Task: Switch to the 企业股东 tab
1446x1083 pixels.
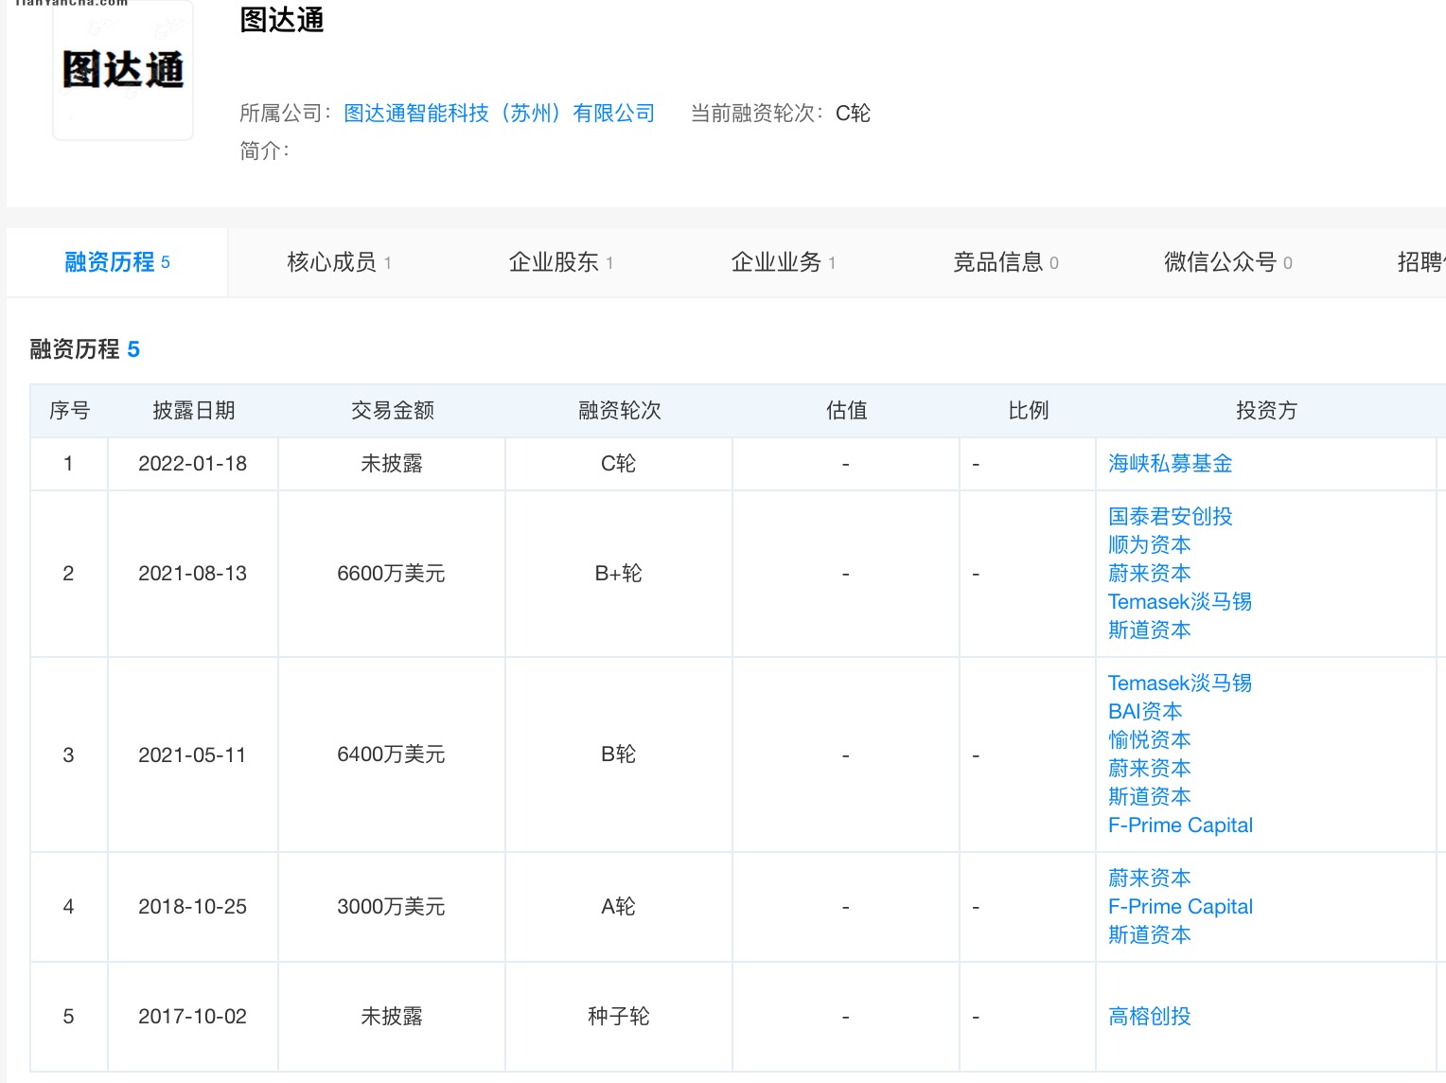Action: (x=561, y=262)
